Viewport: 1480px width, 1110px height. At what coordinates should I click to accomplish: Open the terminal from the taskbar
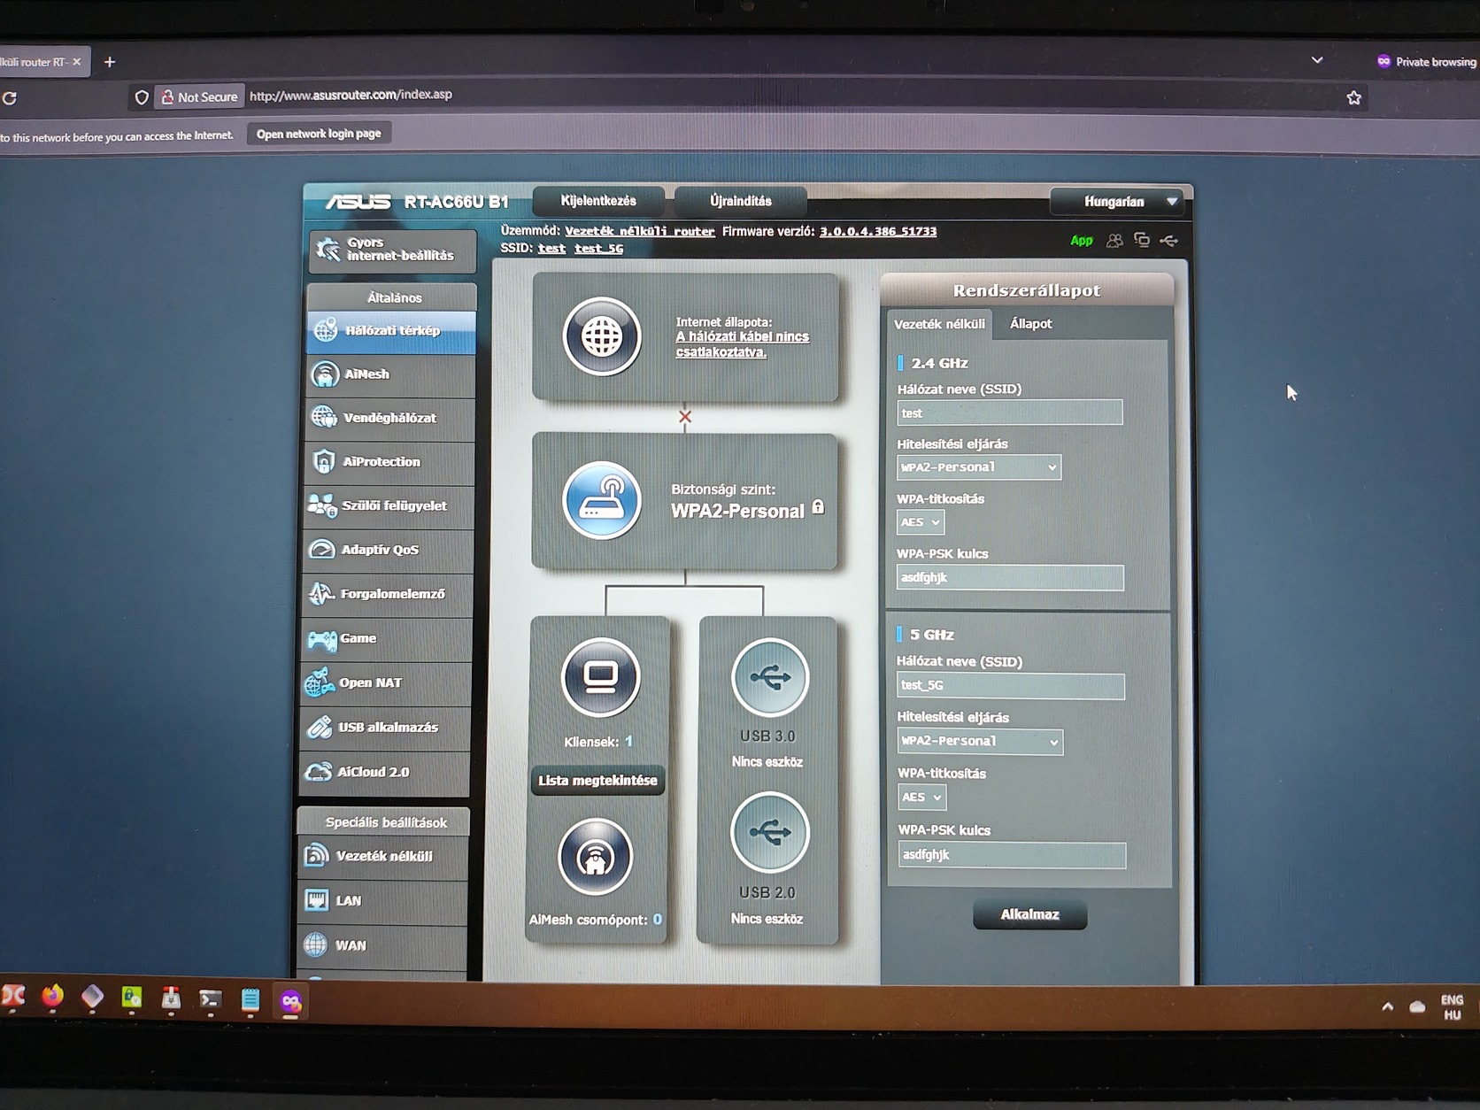click(x=211, y=999)
